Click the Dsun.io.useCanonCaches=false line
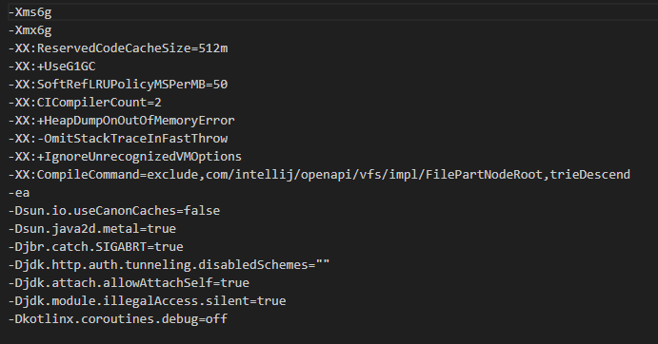658x344 pixels. click(114, 210)
